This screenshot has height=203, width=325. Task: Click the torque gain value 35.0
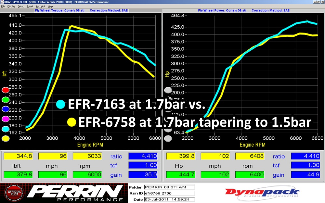143,175
